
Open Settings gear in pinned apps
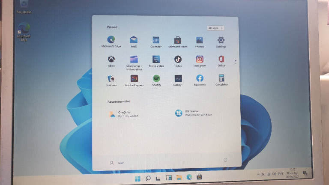pos(221,40)
